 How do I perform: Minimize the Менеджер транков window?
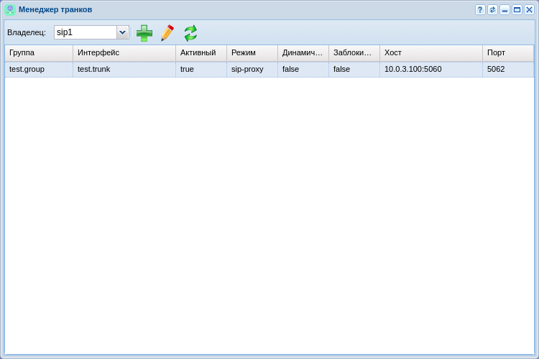pyautogui.click(x=505, y=9)
